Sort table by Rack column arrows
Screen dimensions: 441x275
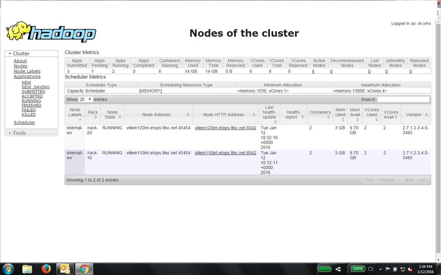click(x=95, y=117)
